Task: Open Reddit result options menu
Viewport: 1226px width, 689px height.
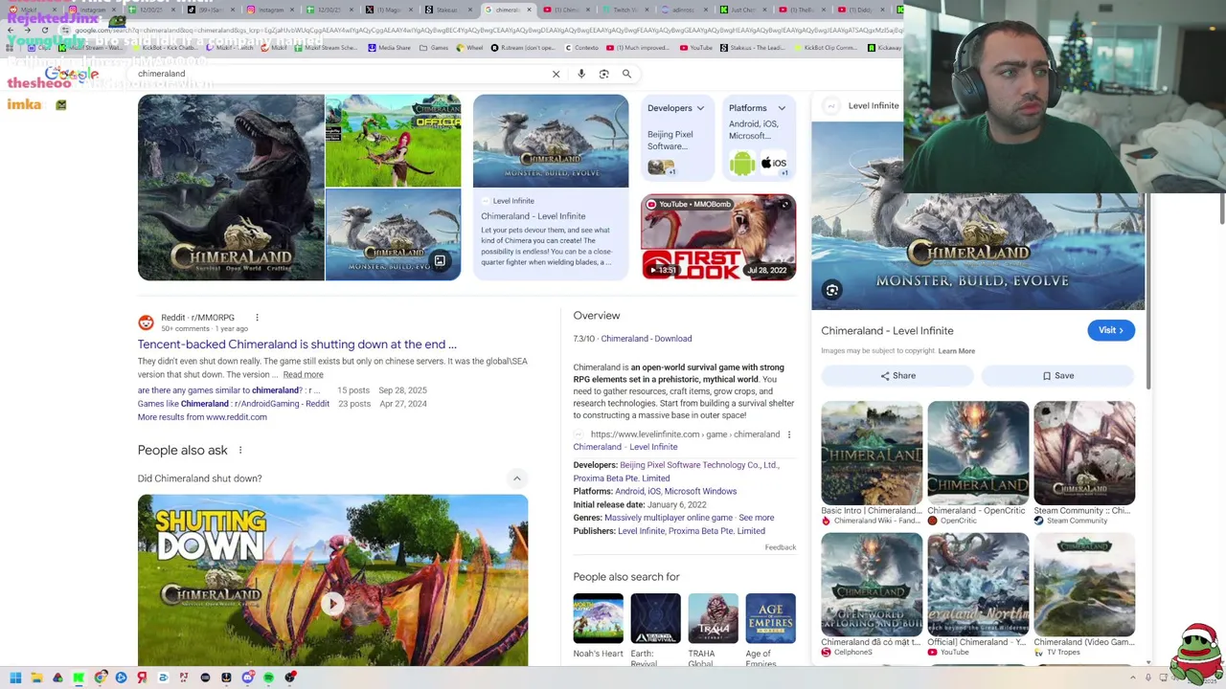Action: pos(257,318)
